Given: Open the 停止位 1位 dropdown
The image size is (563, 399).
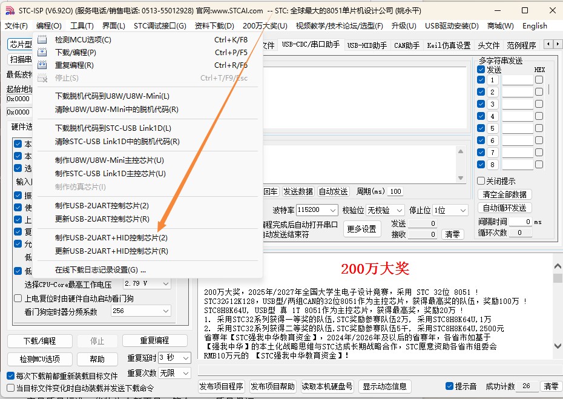Looking at the screenshot, I should (x=450, y=209).
